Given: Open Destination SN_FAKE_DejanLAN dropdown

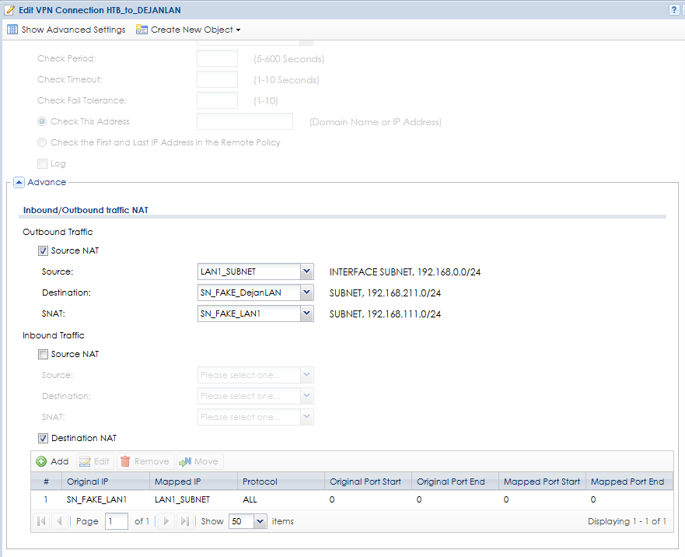Looking at the screenshot, I should point(306,293).
